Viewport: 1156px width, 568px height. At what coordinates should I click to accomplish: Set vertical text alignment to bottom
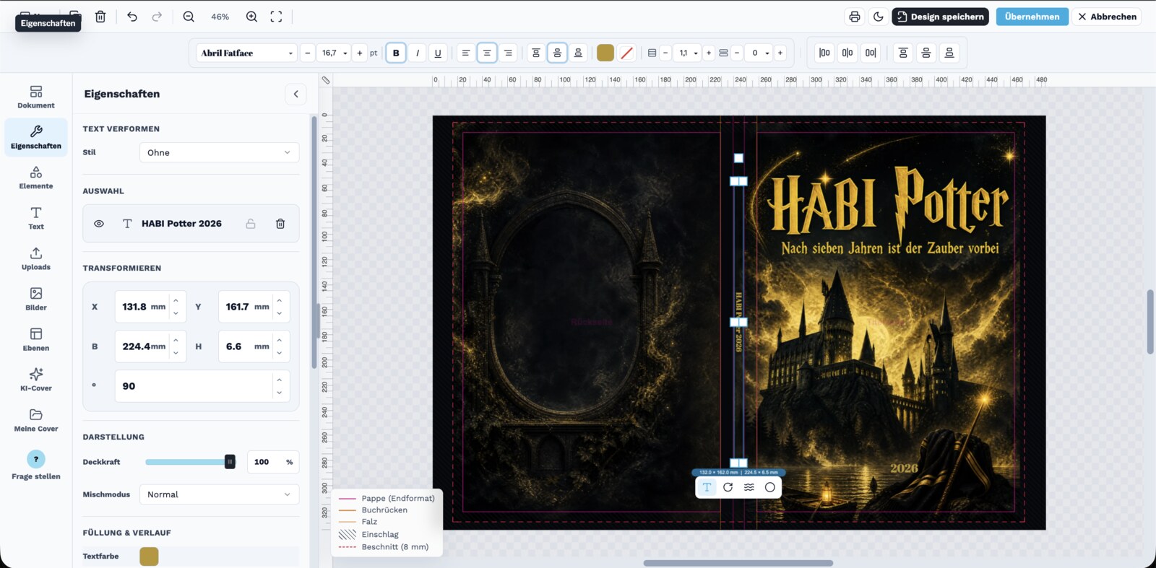pyautogui.click(x=578, y=53)
